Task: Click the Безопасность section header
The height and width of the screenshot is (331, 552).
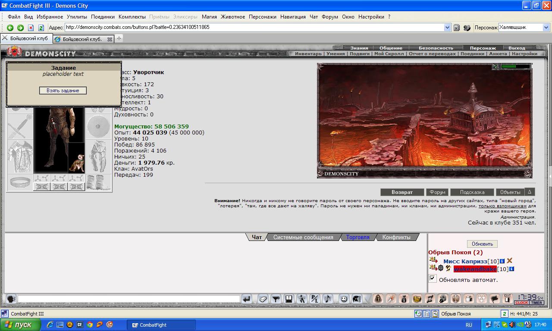Action: 436,48
